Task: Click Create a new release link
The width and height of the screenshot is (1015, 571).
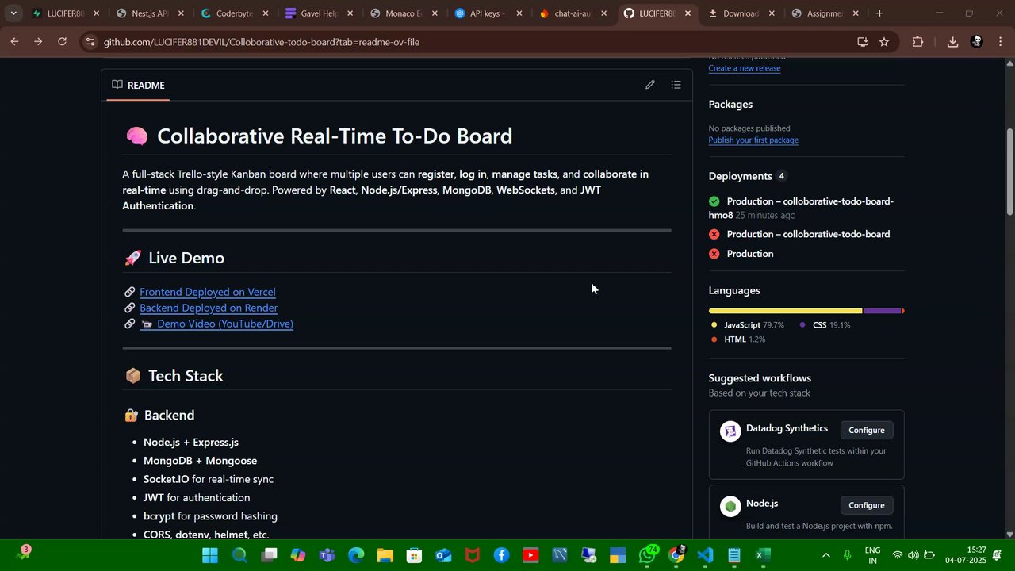Action: 745,68
